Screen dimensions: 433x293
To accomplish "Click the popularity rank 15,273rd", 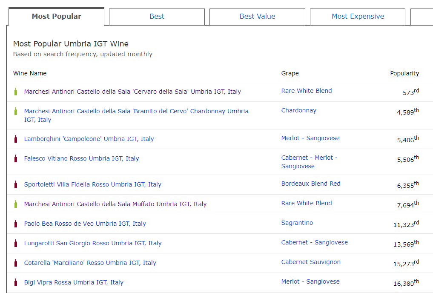I will tap(406, 263).
